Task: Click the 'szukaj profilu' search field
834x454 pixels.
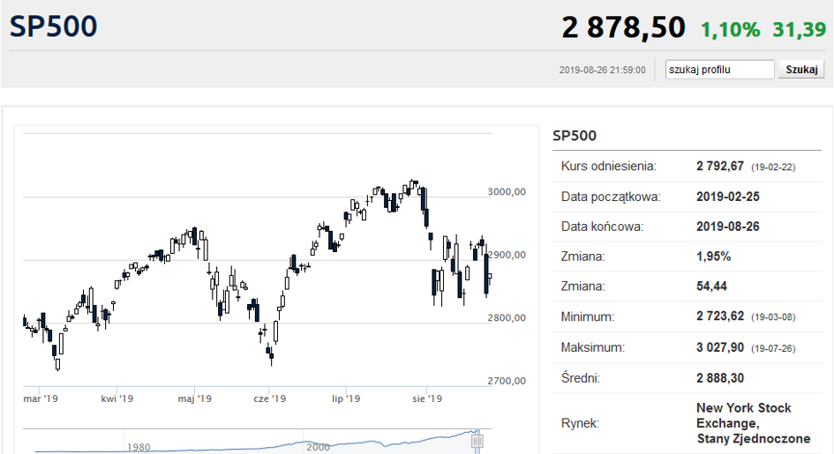Action: [719, 70]
